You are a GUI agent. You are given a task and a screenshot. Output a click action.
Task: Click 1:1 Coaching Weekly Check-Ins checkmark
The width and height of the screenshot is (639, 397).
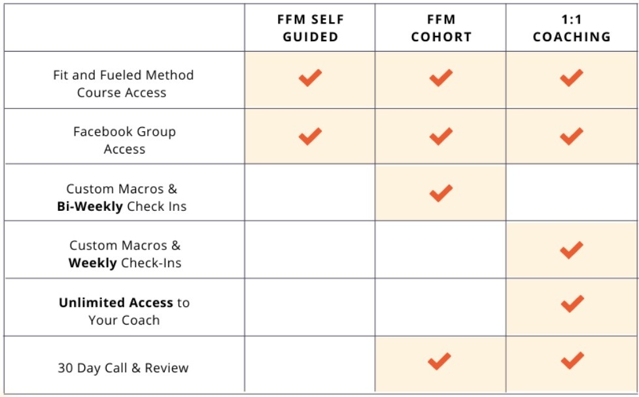click(x=572, y=249)
